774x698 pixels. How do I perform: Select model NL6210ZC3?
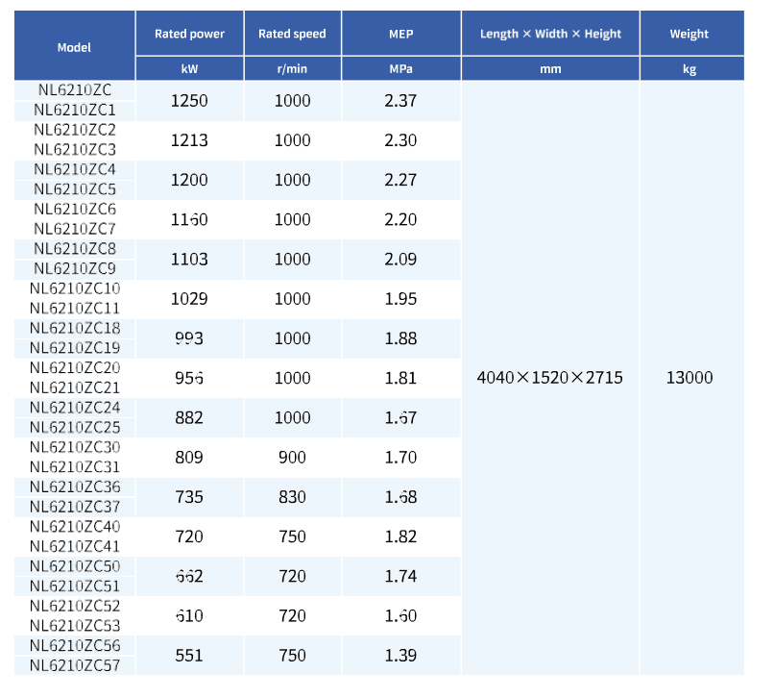(75, 149)
